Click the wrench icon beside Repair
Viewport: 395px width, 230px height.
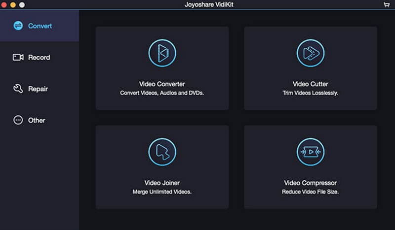pos(18,89)
